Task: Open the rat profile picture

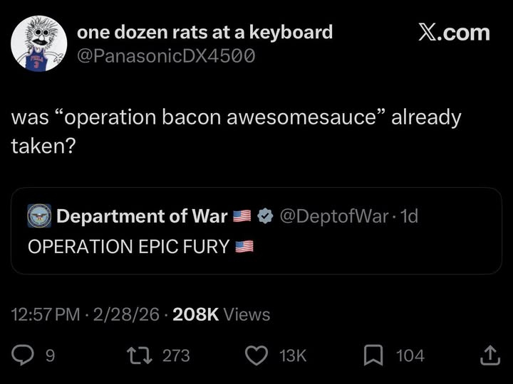Action: pyautogui.click(x=38, y=43)
